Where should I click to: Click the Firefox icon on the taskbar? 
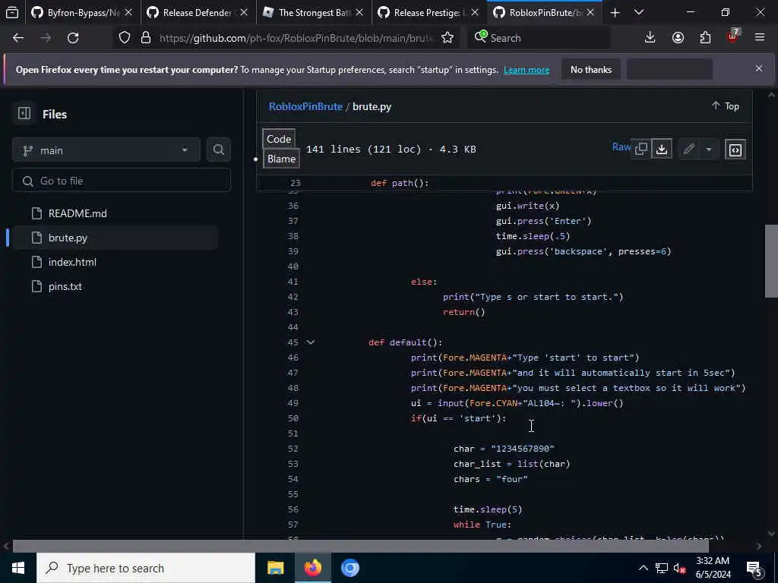tap(312, 568)
